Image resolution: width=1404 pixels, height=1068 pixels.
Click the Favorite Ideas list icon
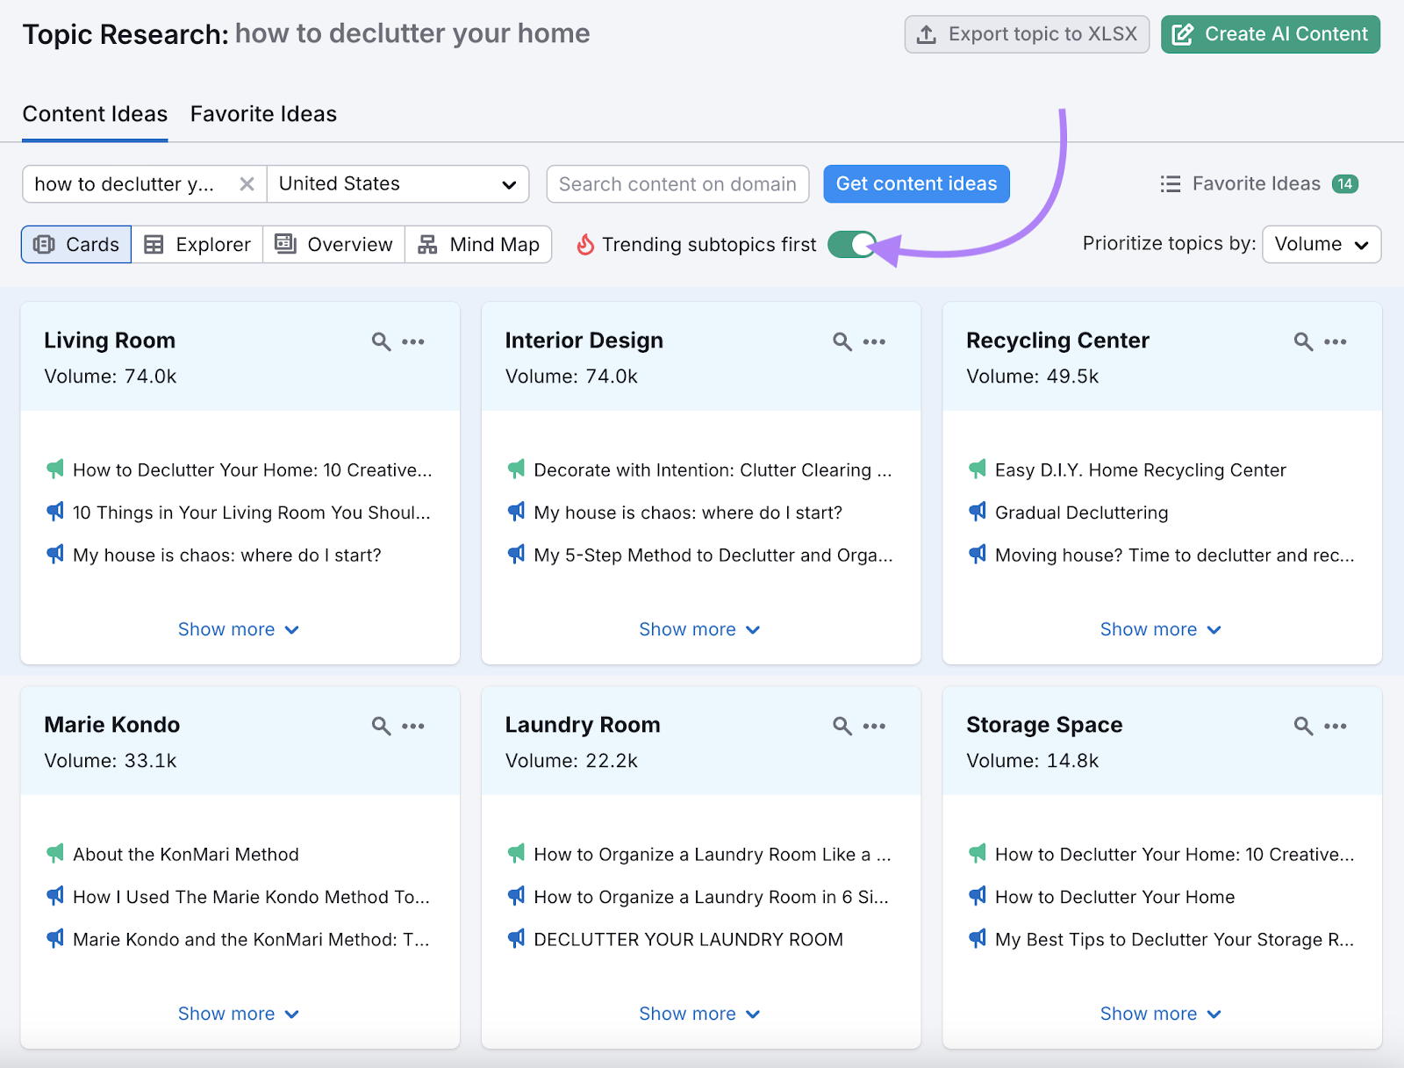(1171, 183)
